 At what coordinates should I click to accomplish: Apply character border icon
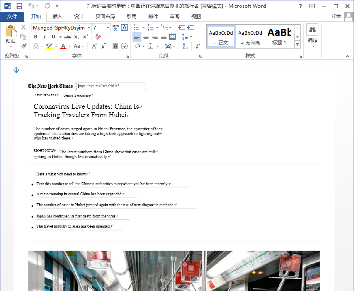click(124, 27)
